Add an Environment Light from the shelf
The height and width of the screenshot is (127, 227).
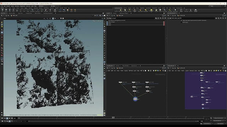(151, 10)
